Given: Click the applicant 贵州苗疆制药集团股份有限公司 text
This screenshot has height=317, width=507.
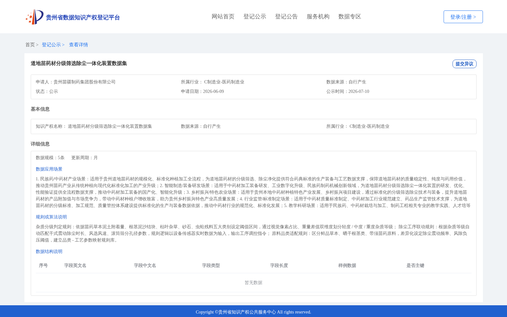Looking at the screenshot, I should (x=85, y=82).
